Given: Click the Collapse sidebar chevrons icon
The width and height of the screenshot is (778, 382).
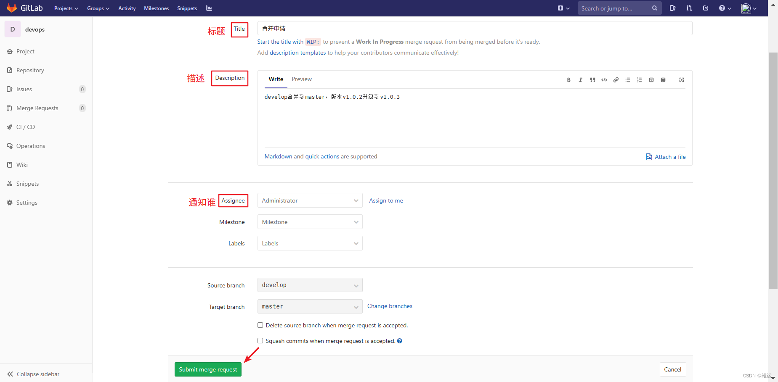Looking at the screenshot, I should tap(10, 374).
